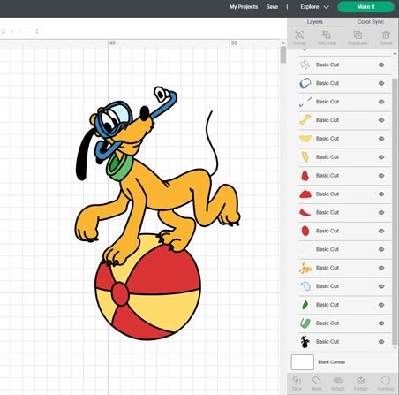Select the white outline layer thumbnail
The image size is (399, 395).
pos(305,65)
